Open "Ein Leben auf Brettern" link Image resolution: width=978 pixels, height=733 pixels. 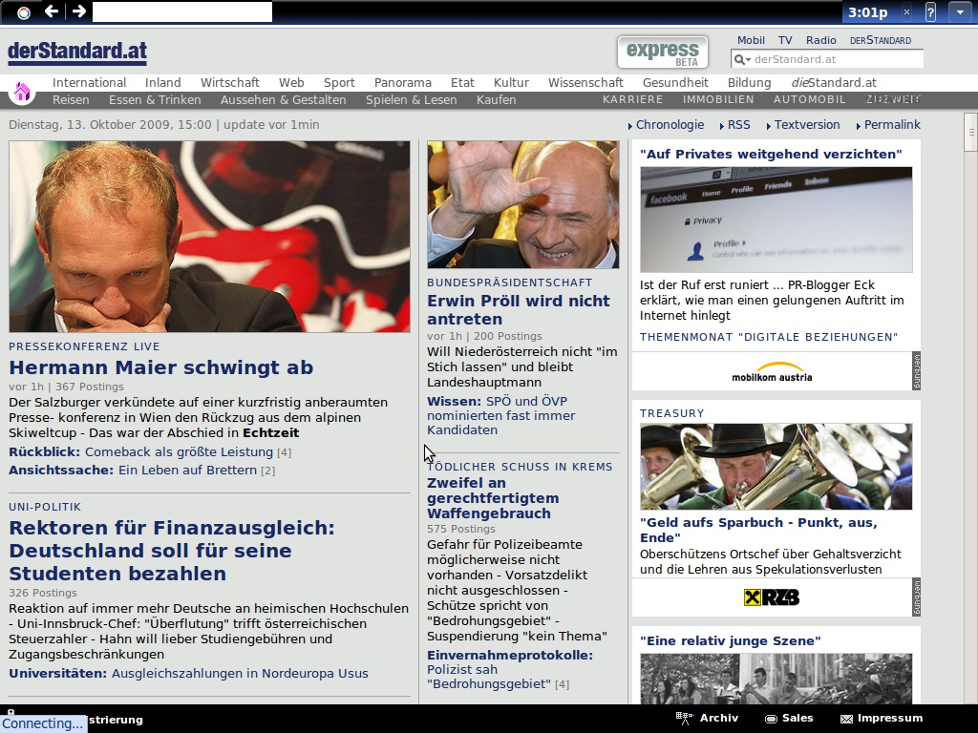coord(188,470)
